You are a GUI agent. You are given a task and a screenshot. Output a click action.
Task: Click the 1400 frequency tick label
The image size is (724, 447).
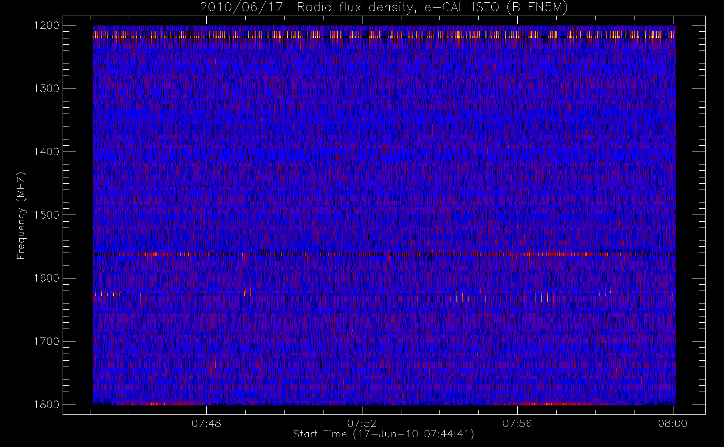click(47, 152)
